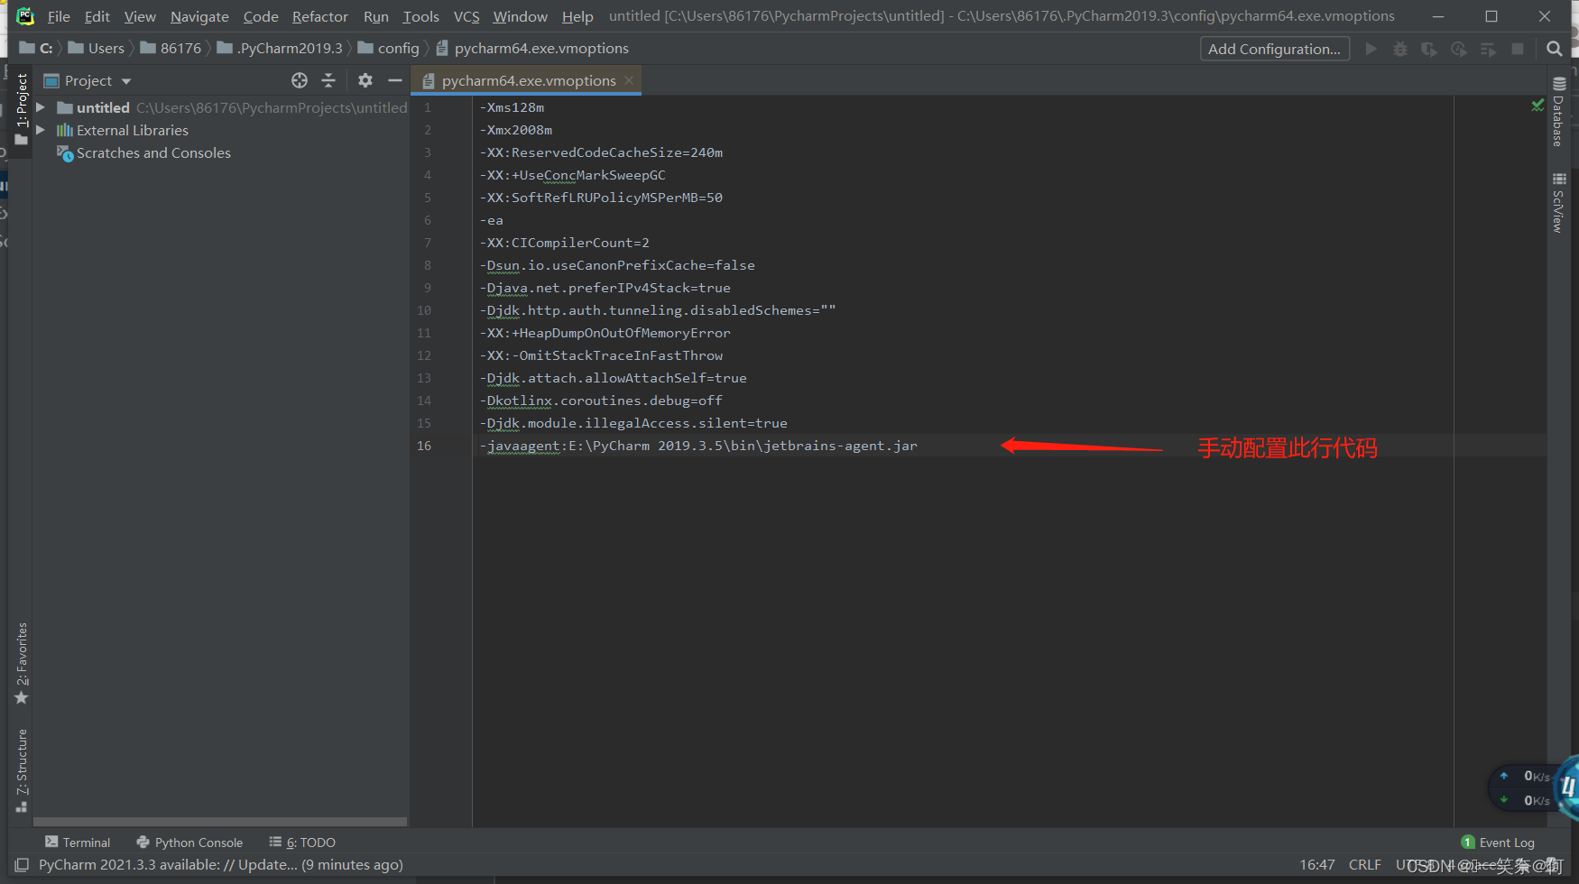
Task: Toggle the Database tool window
Action: pos(1558,112)
